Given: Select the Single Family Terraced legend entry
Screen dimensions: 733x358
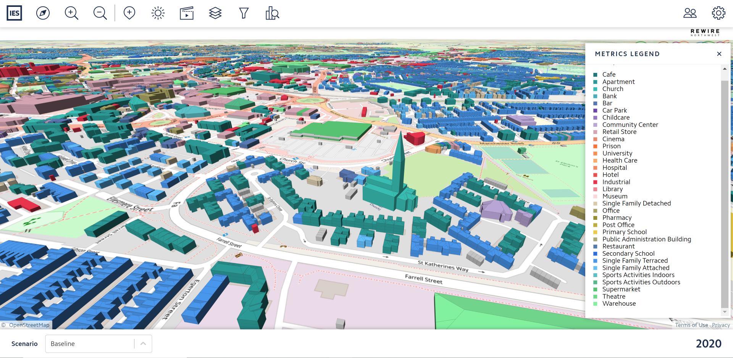Looking at the screenshot, I should pos(635,261).
